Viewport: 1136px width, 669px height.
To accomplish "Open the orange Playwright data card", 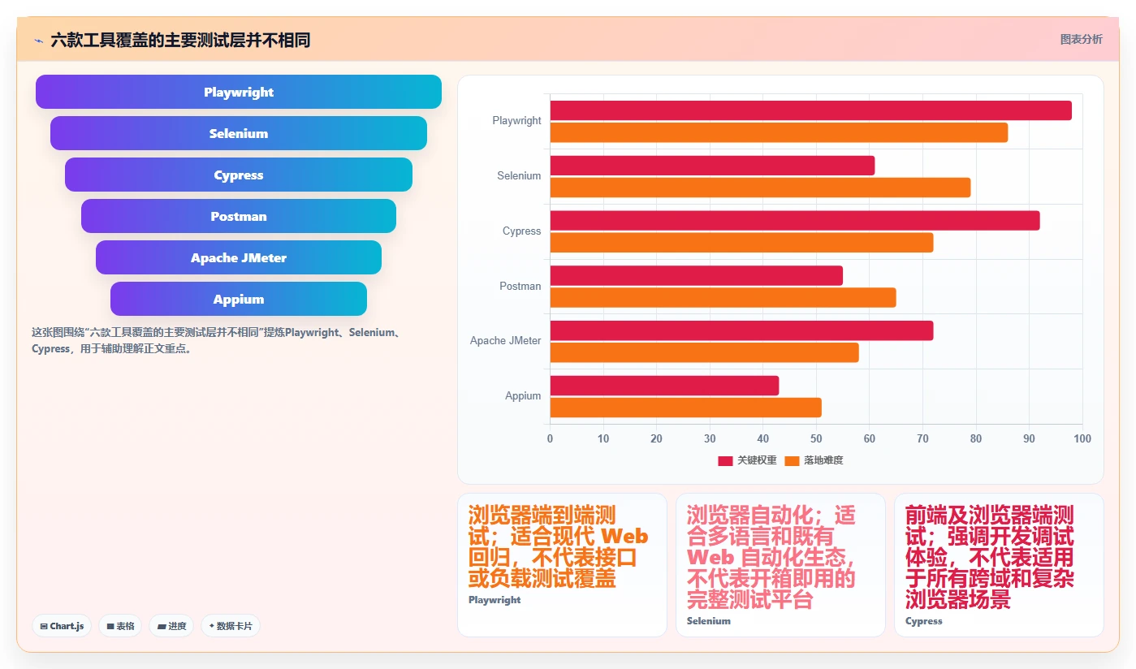I will [562, 565].
